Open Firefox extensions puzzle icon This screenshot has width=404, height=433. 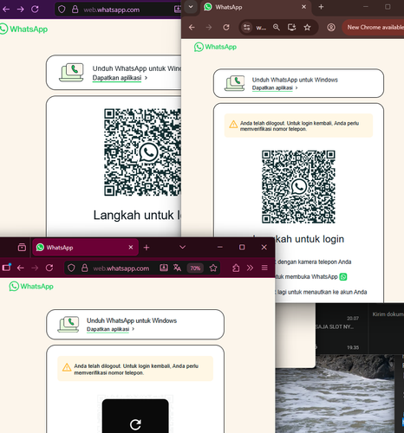pyautogui.click(x=236, y=268)
